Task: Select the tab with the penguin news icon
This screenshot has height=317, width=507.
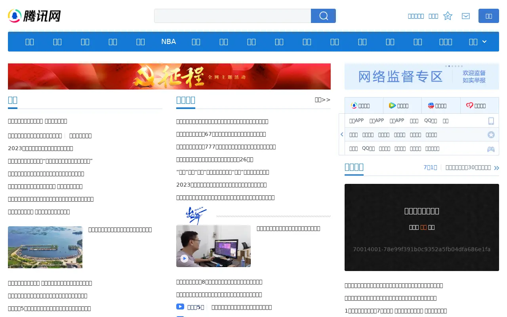Action: (364, 105)
